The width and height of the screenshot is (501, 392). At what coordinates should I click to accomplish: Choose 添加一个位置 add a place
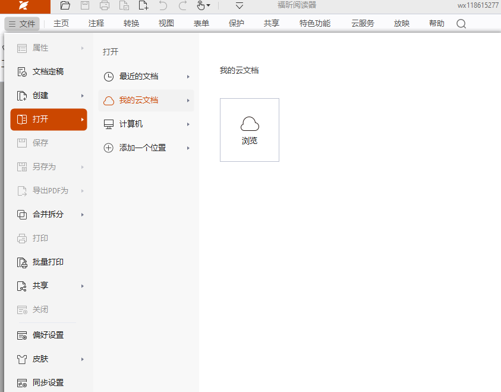(x=146, y=148)
